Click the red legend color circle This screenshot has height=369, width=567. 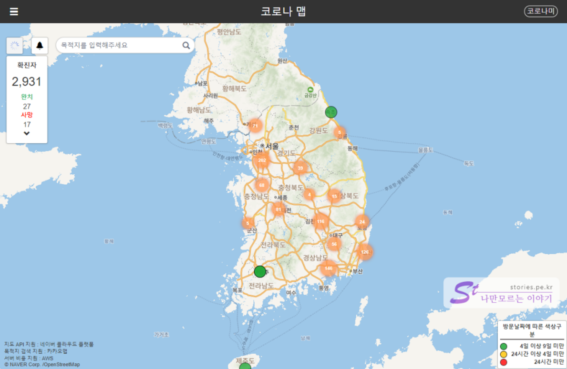tap(504, 362)
